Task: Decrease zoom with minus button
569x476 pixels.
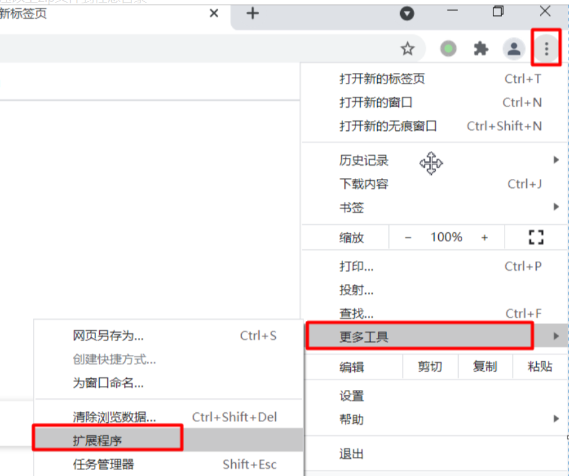Action: (x=408, y=238)
